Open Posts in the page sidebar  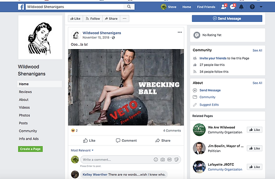coord(23,123)
